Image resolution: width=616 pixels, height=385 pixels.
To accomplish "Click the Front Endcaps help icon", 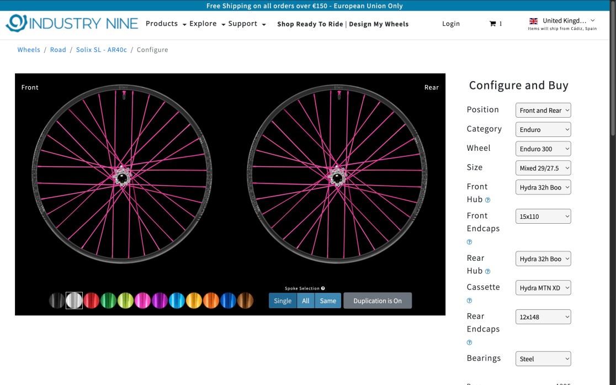I will [470, 242].
